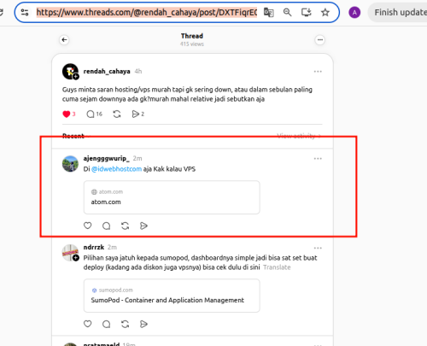Open the Recent sort dropdown
This screenshot has width=427, height=346.
pos(76,136)
